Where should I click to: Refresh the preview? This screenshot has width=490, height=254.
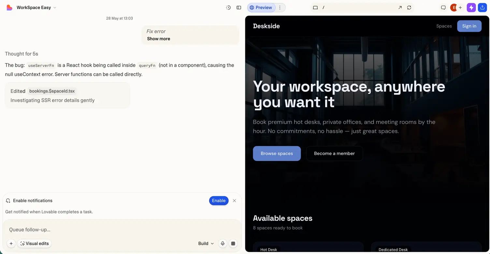(409, 7)
